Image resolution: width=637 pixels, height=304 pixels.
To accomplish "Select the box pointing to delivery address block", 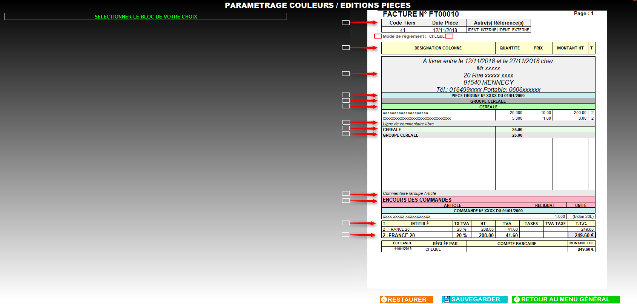I will tap(345, 74).
